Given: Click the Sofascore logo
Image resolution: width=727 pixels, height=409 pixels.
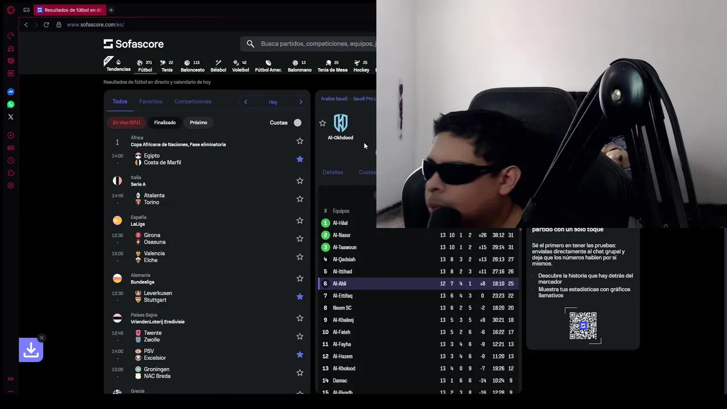Looking at the screenshot, I should tap(133, 44).
